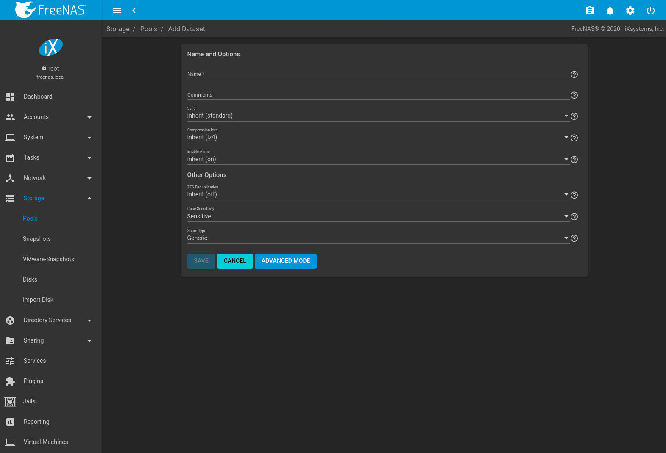Open the Case Sensitivity dropdown

pos(377,217)
